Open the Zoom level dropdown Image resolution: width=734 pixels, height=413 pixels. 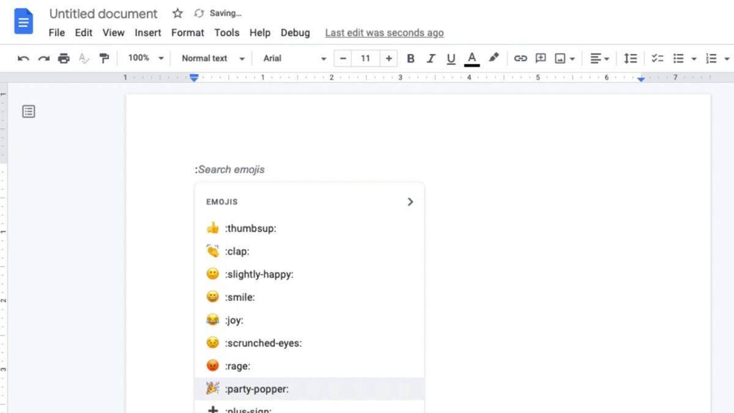144,58
